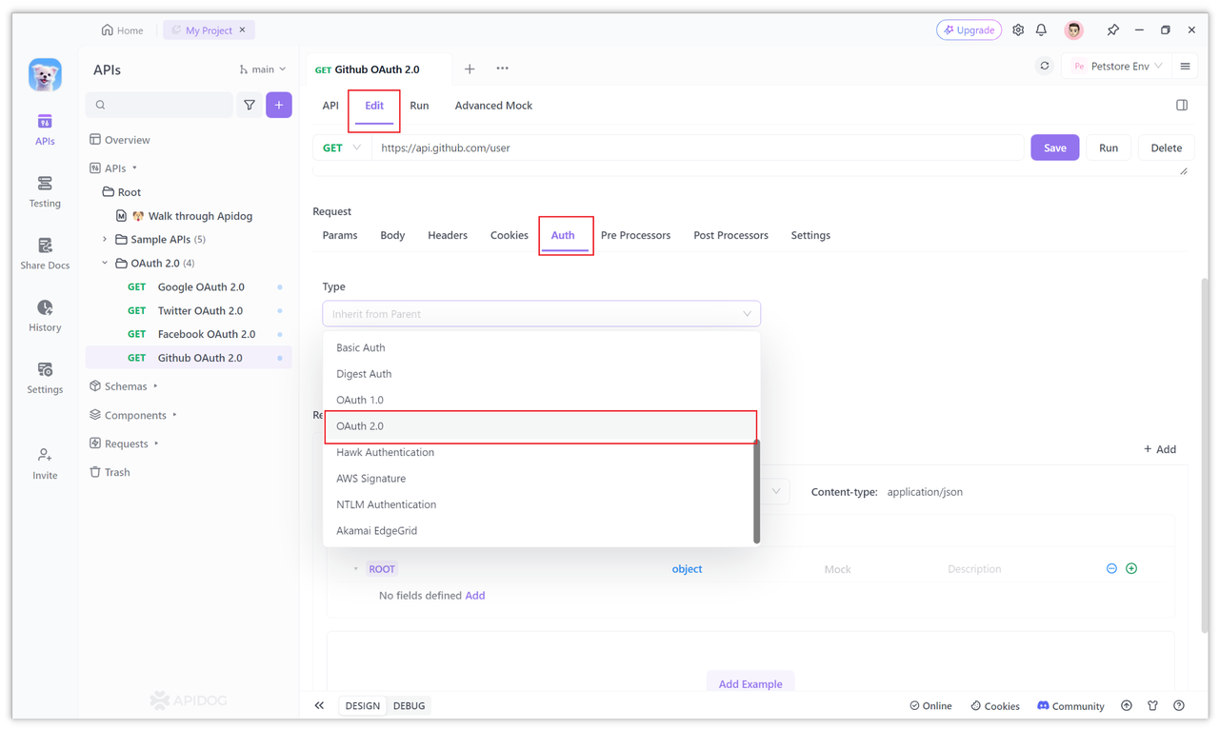Click the refresh environment icon

click(1045, 67)
